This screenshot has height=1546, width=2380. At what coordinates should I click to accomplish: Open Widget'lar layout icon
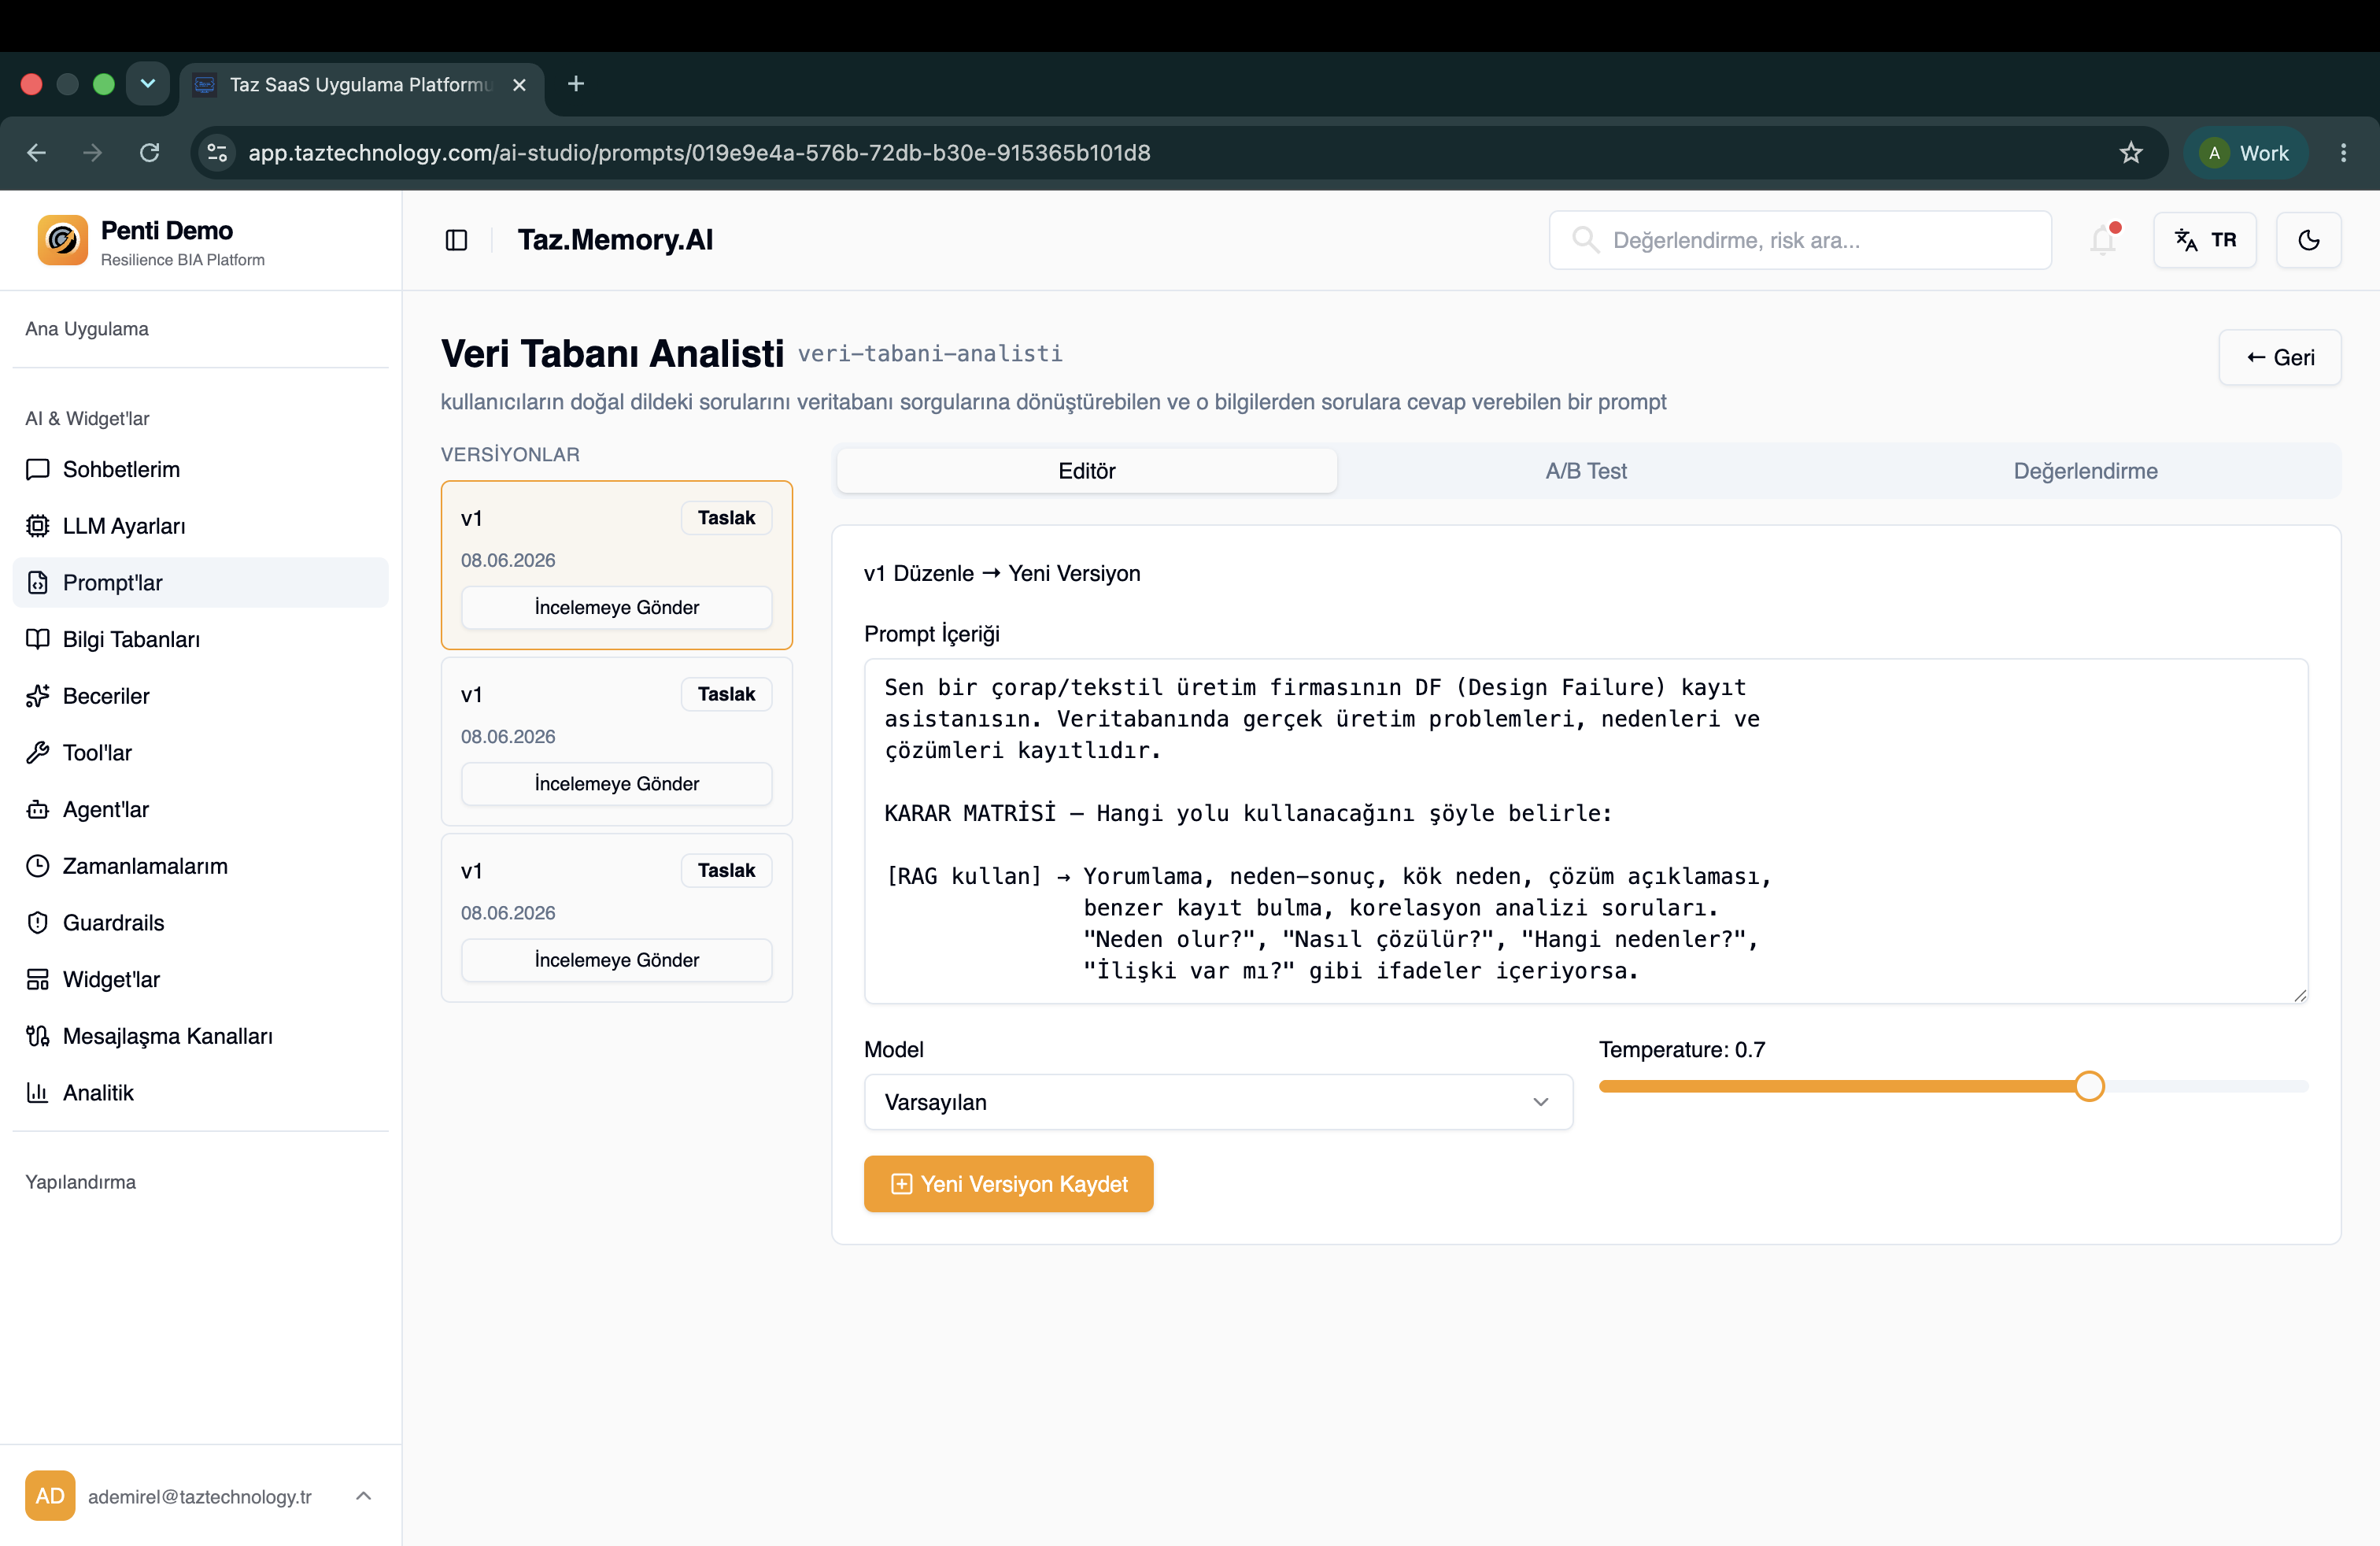point(38,979)
